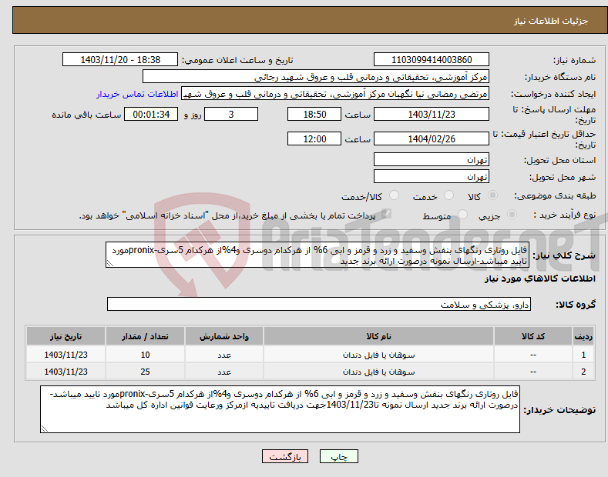Click resize grip of description textarea
The height and width of the screenshot is (477, 608).
pyautogui.click(x=110, y=263)
